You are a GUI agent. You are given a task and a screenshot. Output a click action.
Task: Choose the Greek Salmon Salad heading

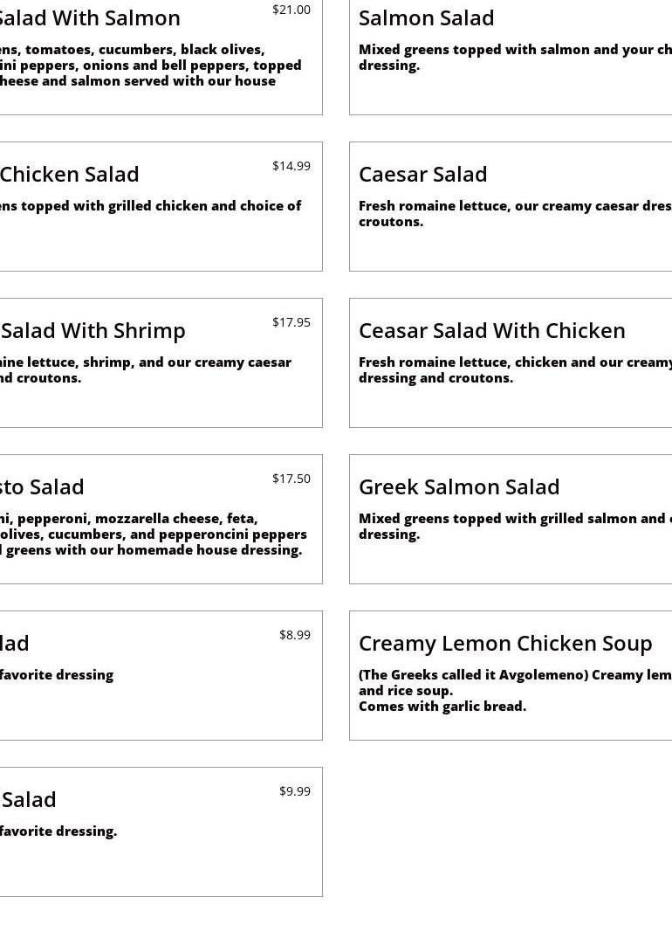click(459, 487)
